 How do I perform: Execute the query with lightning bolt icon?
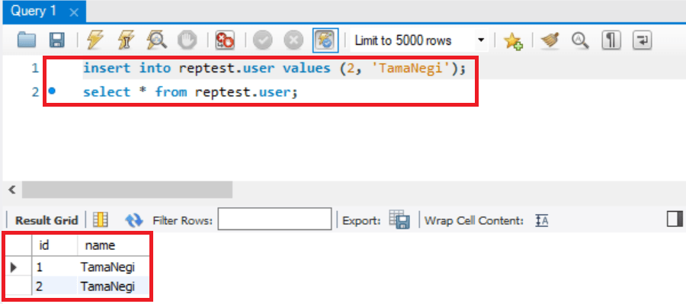pyautogui.click(x=95, y=40)
